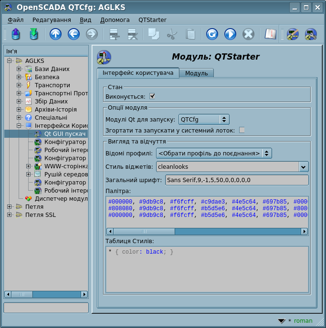Enable collapse to system tray checkbox
326x328 pixels.
242,130
